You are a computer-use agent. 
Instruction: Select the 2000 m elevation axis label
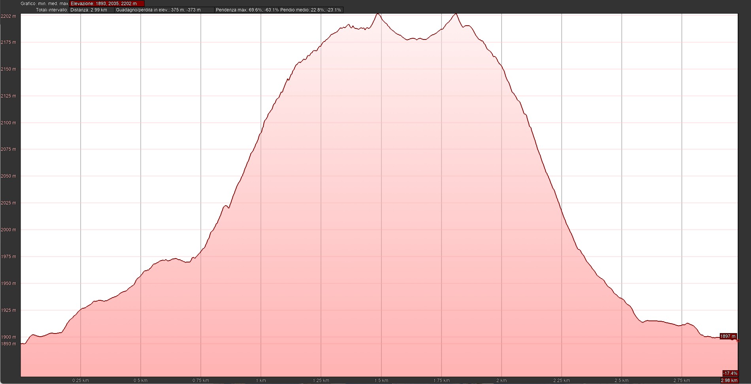click(8, 230)
